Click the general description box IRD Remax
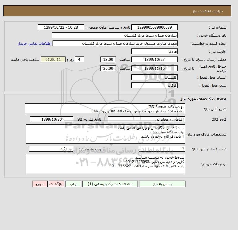Screen dimensions: 238x230 tap(105, 109)
